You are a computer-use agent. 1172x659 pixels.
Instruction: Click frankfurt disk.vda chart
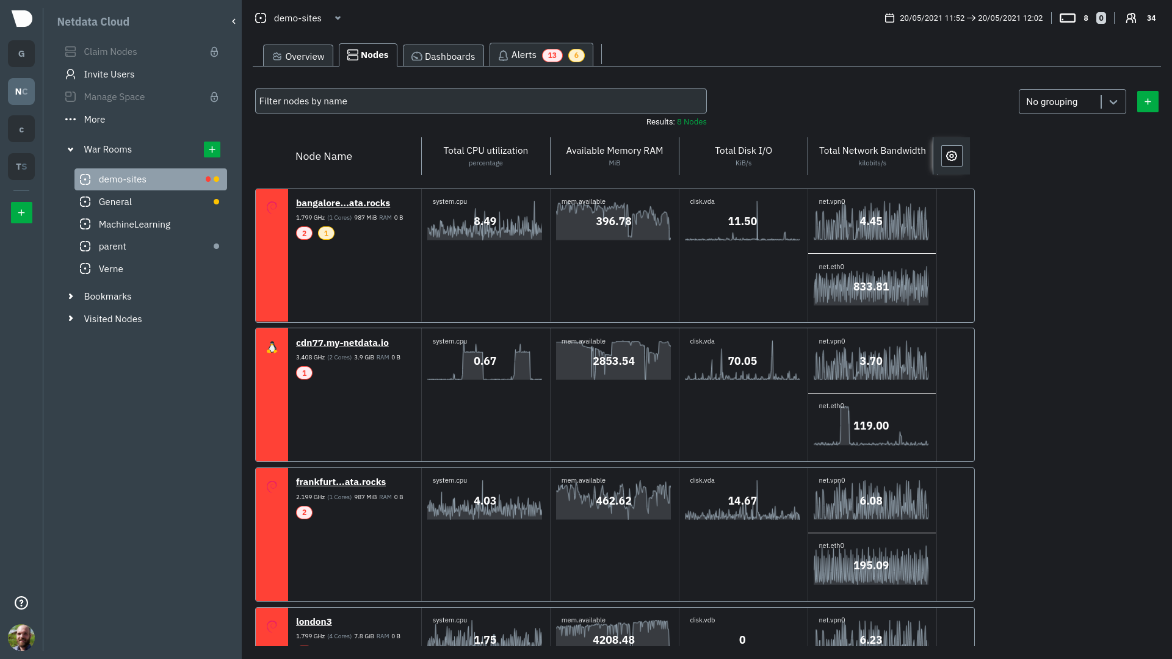[x=742, y=499]
